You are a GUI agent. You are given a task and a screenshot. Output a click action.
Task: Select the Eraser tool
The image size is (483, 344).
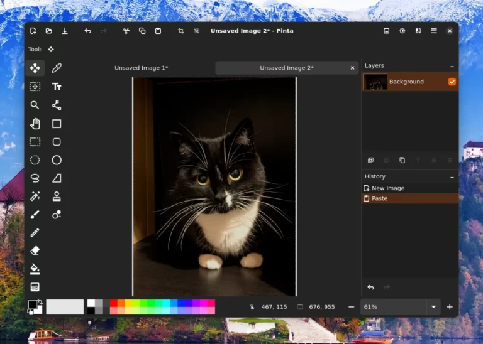[x=35, y=250]
